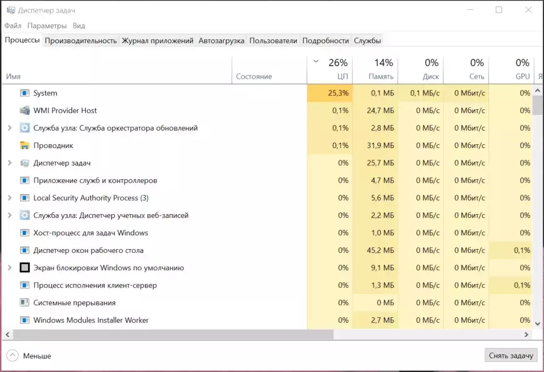The image size is (544, 372).
Task: Click the WMI Provider Host icon
Action: [x=24, y=110]
